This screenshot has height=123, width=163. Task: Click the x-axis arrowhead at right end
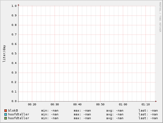coord(156,101)
